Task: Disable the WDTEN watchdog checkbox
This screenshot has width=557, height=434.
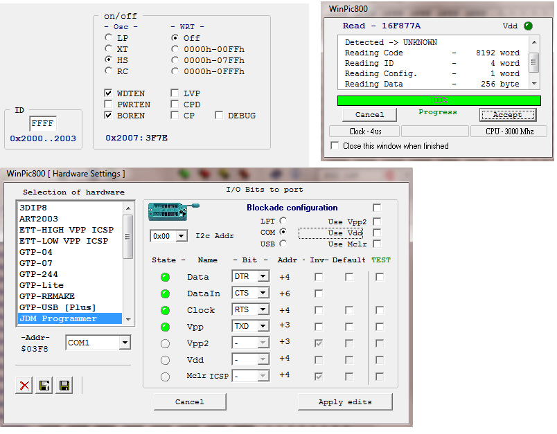Action: coord(108,93)
